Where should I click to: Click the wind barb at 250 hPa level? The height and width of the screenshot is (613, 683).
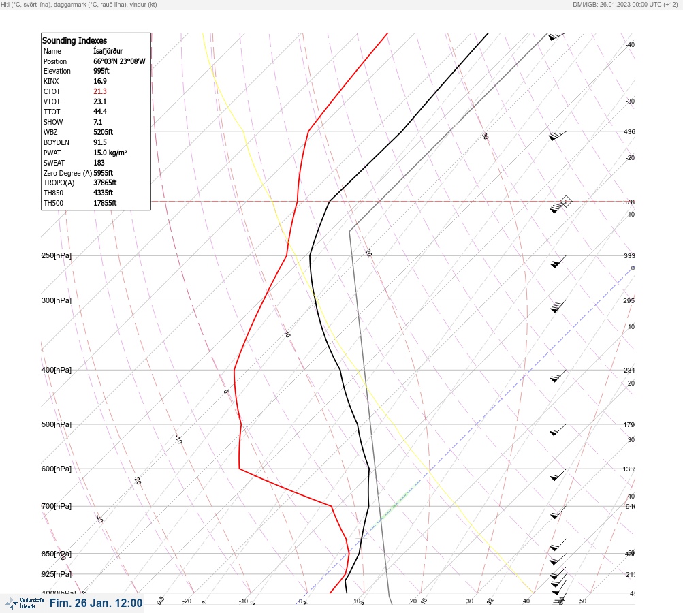558,262
